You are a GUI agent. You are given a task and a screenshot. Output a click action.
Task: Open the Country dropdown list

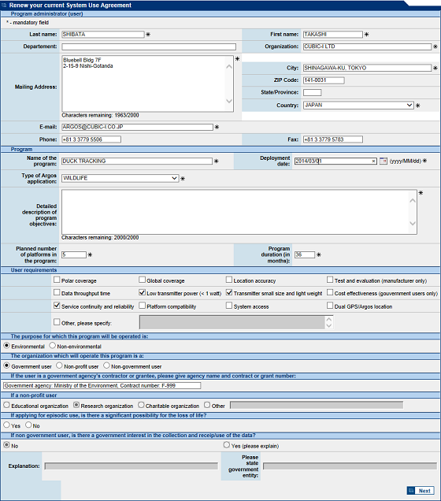click(x=409, y=105)
